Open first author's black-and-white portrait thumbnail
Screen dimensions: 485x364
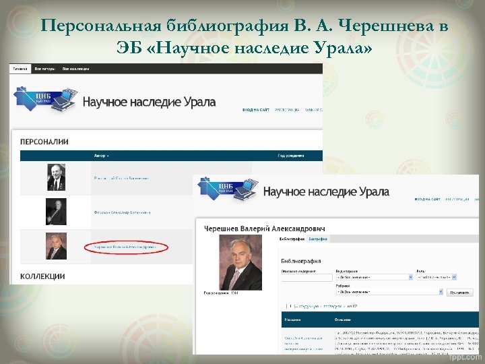click(x=57, y=177)
